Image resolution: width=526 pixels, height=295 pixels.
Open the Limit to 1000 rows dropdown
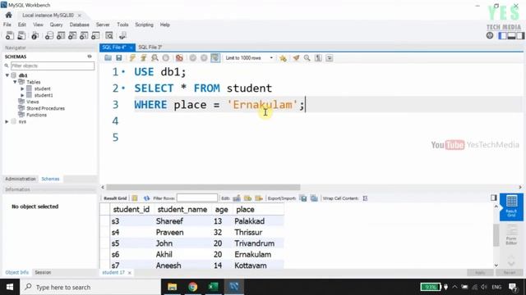pos(248,58)
